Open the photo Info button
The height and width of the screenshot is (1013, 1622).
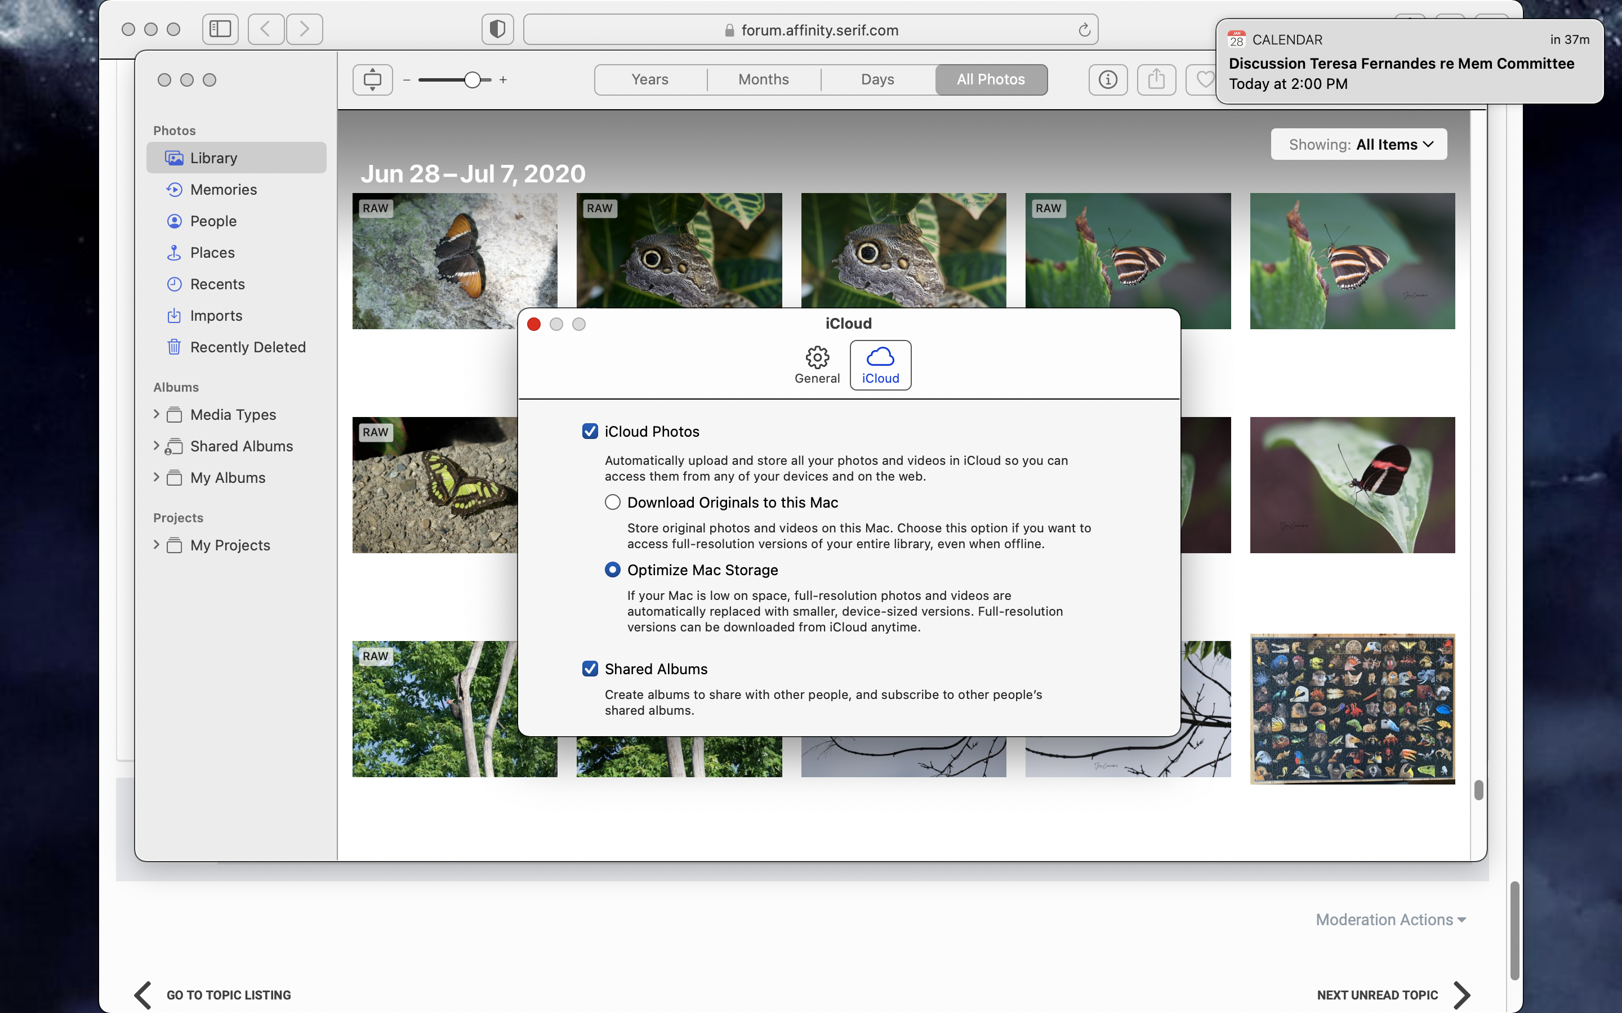pos(1108,80)
